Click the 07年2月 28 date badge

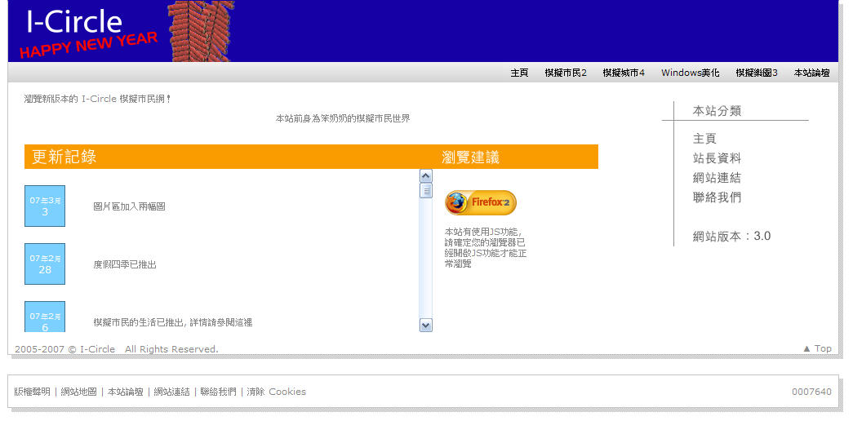coord(45,264)
